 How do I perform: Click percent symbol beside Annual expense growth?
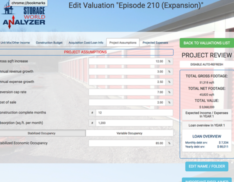click(169, 82)
